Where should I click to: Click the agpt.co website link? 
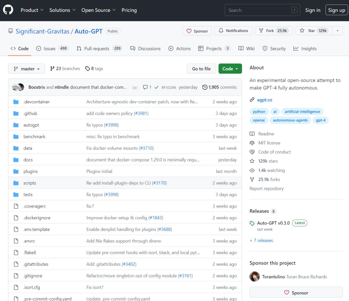(264, 100)
